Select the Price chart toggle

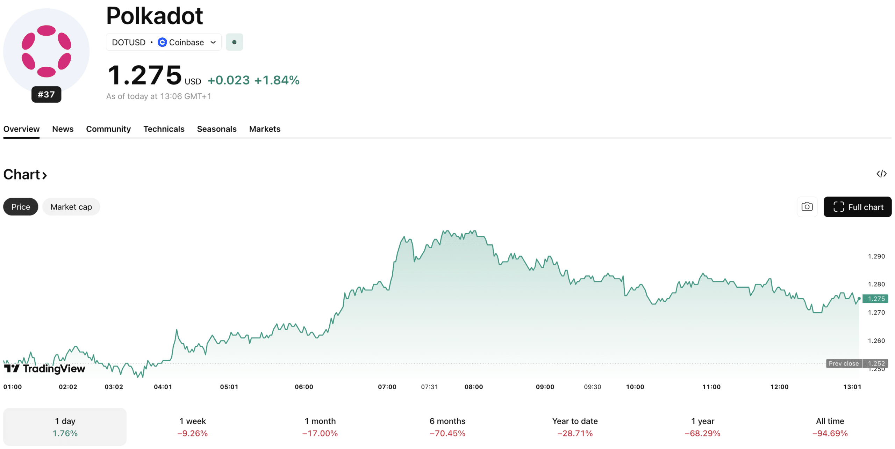(x=21, y=207)
